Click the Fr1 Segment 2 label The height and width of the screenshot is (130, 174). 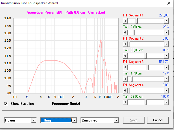pyautogui.click(x=133, y=39)
